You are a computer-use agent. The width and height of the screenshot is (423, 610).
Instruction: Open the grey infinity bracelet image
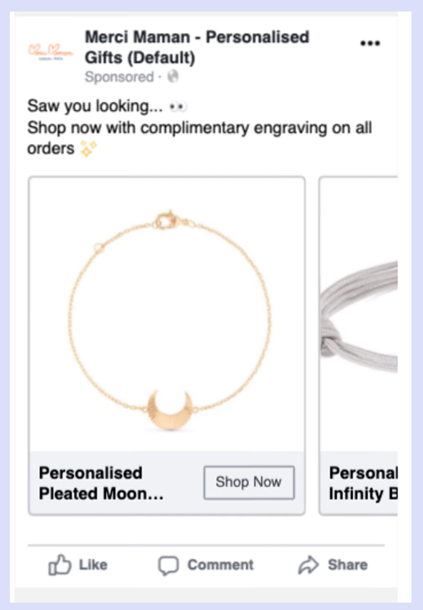coord(358,314)
